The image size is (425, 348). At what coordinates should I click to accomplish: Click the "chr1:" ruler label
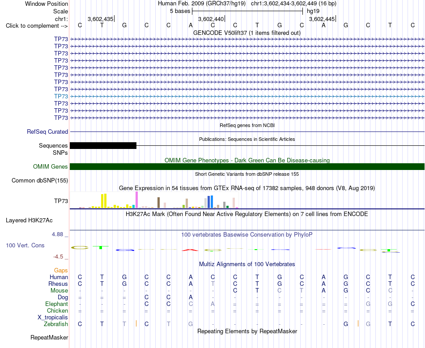pyautogui.click(x=61, y=19)
